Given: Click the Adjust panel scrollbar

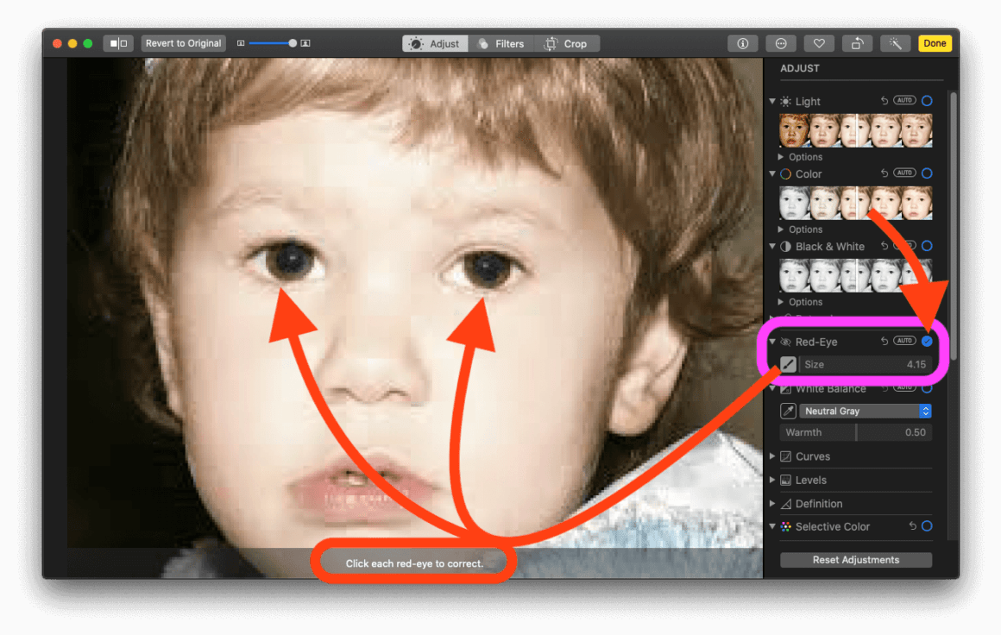Looking at the screenshot, I should (x=954, y=227).
